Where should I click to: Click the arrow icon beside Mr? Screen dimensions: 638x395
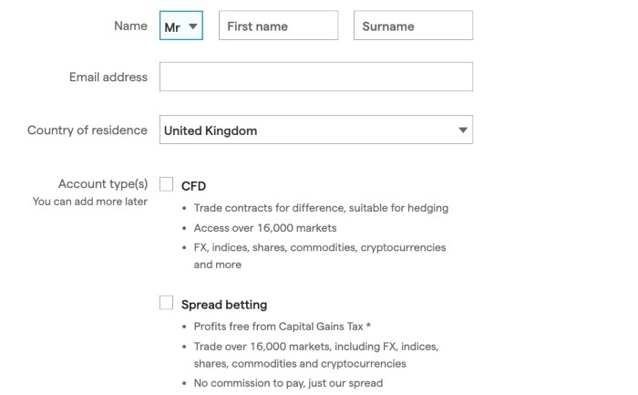(193, 26)
